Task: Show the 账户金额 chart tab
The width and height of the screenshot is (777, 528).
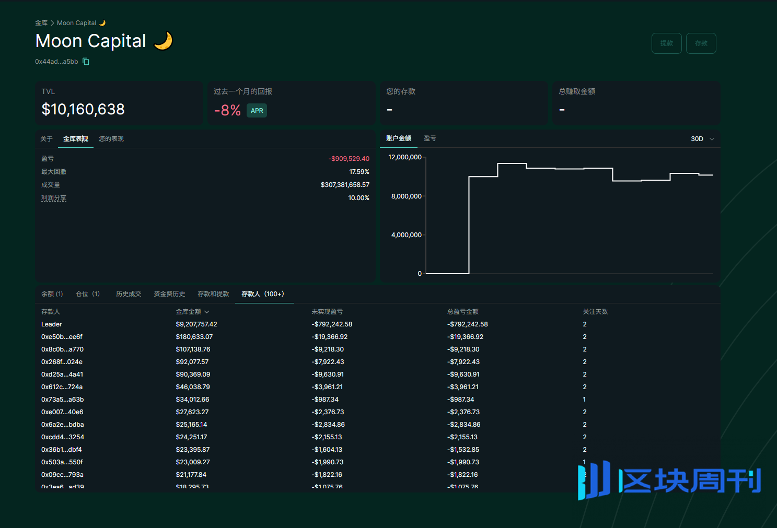Action: [399, 138]
